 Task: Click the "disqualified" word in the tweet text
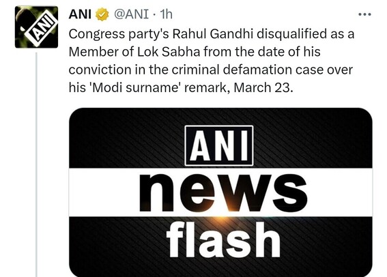[291, 34]
